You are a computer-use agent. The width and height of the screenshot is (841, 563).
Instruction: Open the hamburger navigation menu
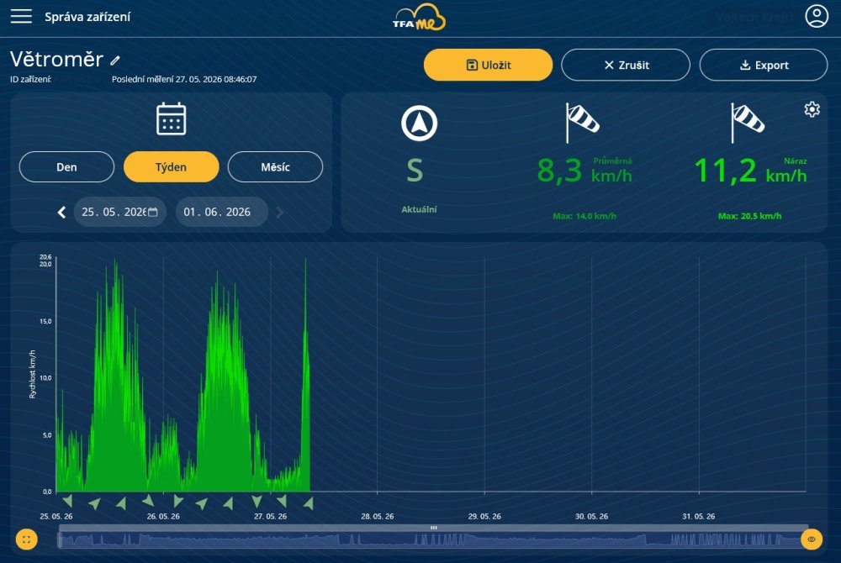(x=22, y=16)
